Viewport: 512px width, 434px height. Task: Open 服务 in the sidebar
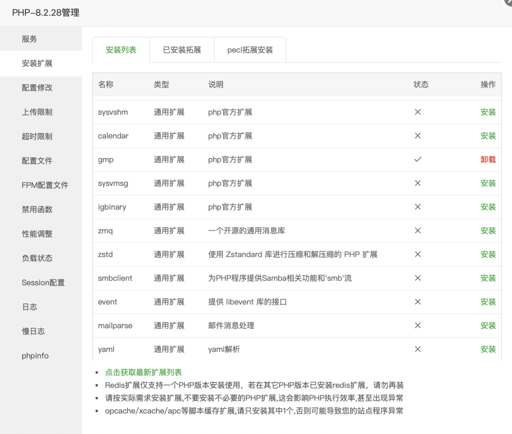(29, 39)
